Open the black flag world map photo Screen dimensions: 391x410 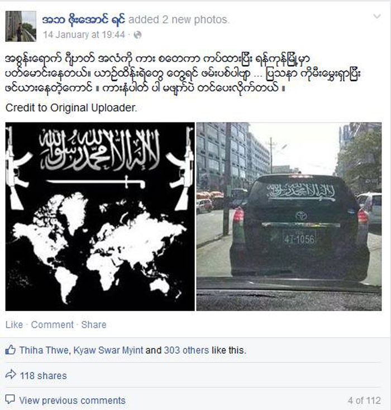pyautogui.click(x=100, y=216)
